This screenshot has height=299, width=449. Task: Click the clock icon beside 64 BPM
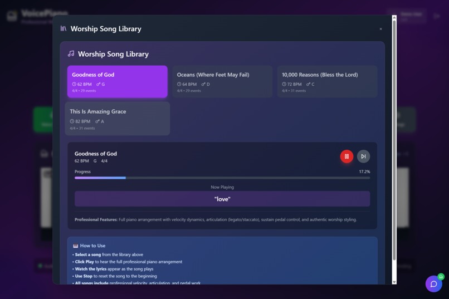coord(179,84)
